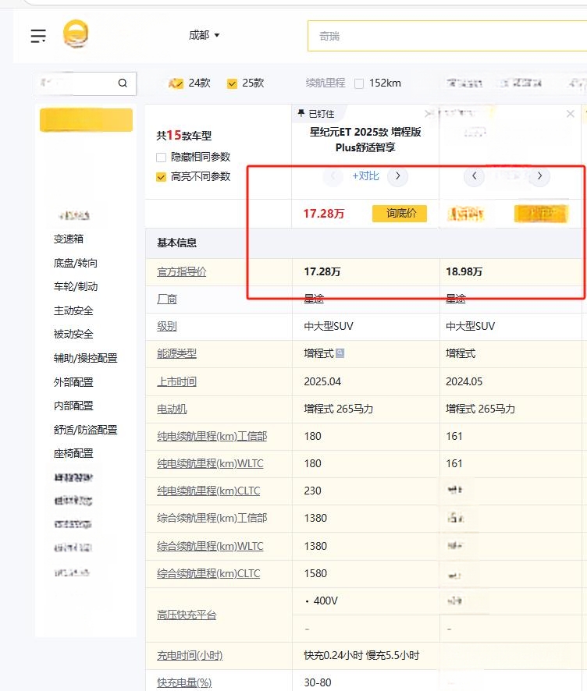Screen dimensions: 587x691
Task: Open 厂商 parameter link
Action: pos(167,299)
